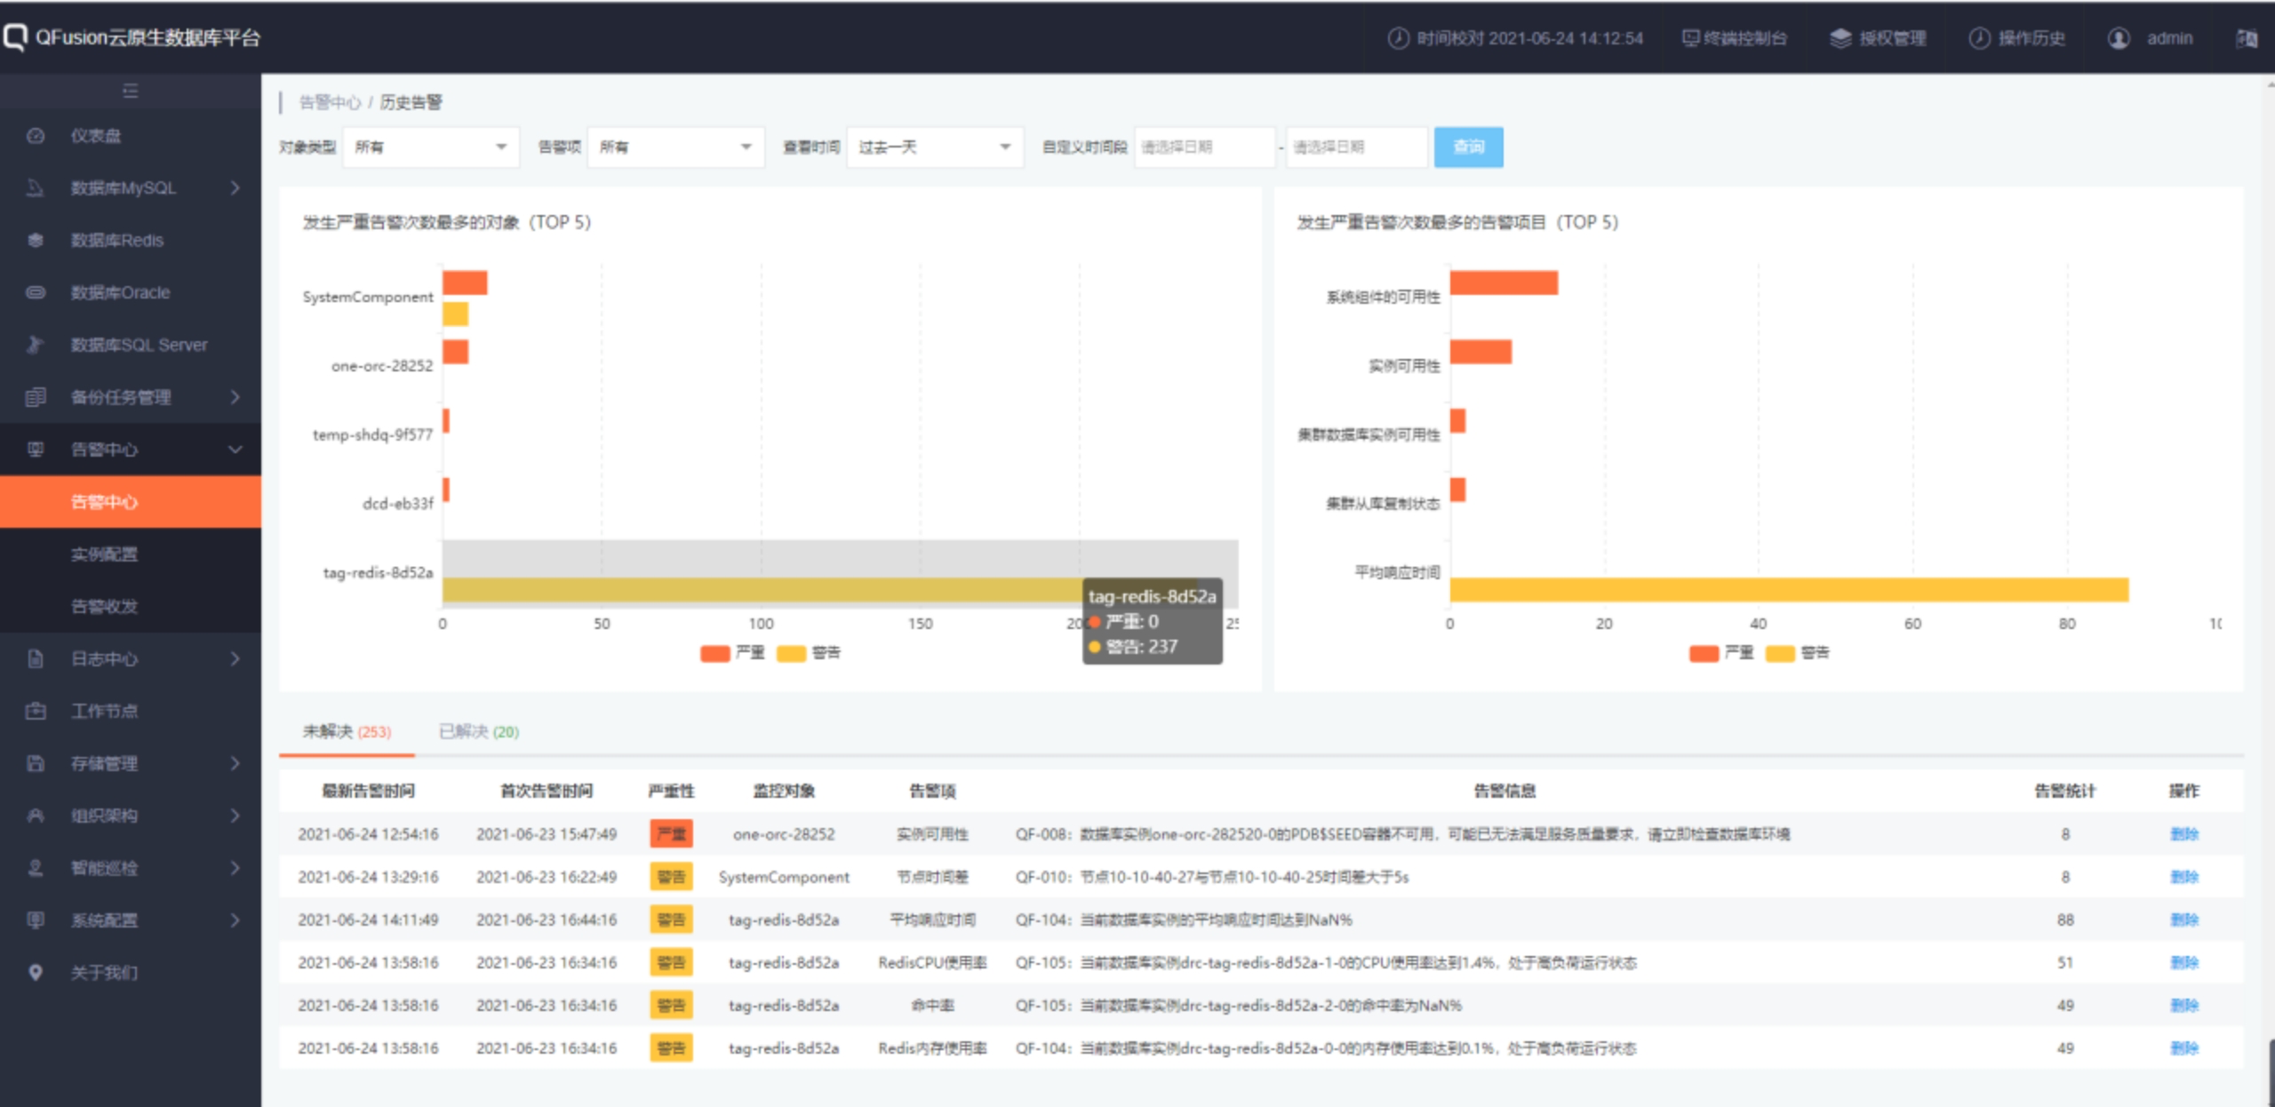Open the 告警项 dropdown
The height and width of the screenshot is (1107, 2275).
click(675, 147)
